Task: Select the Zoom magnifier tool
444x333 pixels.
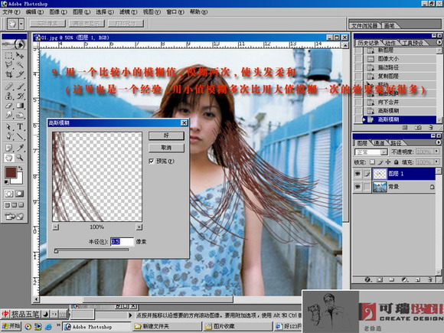Action: pyautogui.click(x=20, y=158)
